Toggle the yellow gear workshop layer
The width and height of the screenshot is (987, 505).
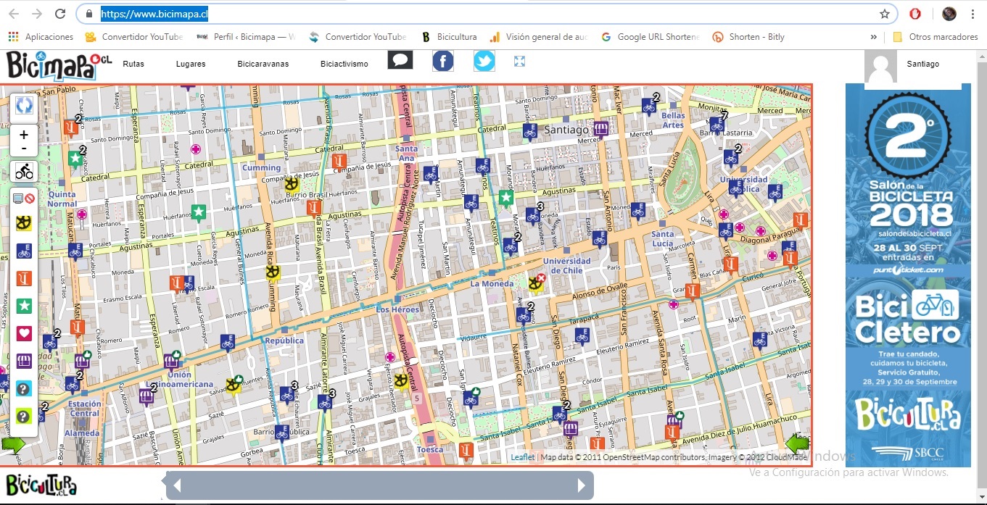pyautogui.click(x=24, y=222)
